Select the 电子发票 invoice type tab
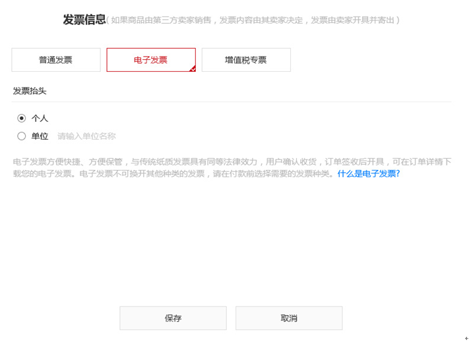Viewport: 469px width, 346px height. coord(151,60)
